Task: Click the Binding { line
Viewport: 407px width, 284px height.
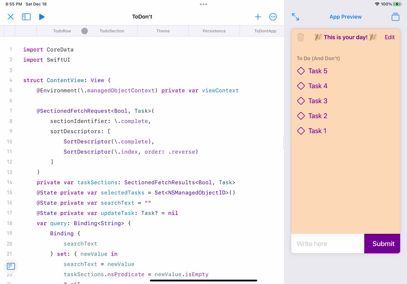Action: 65,233
